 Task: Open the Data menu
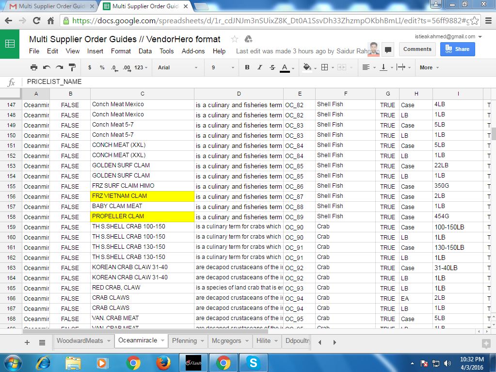click(145, 51)
